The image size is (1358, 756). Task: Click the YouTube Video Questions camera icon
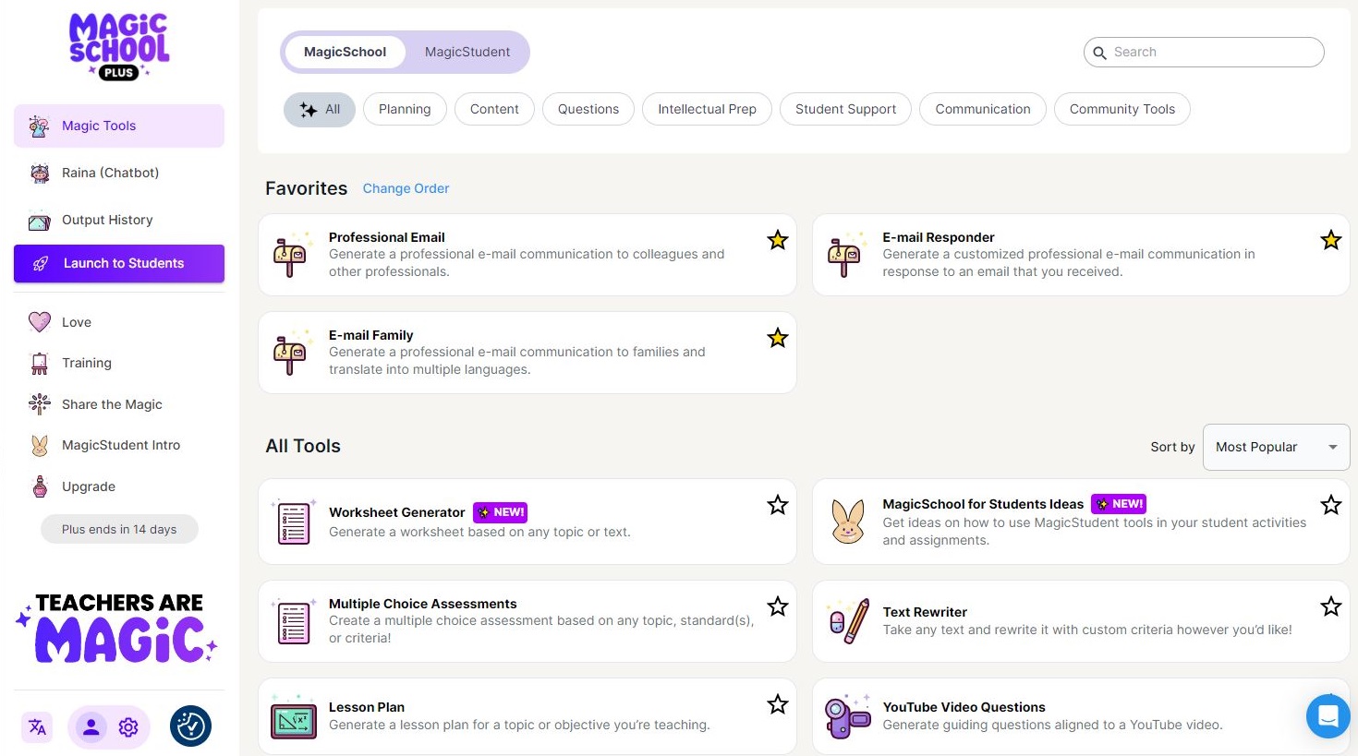pyautogui.click(x=847, y=716)
